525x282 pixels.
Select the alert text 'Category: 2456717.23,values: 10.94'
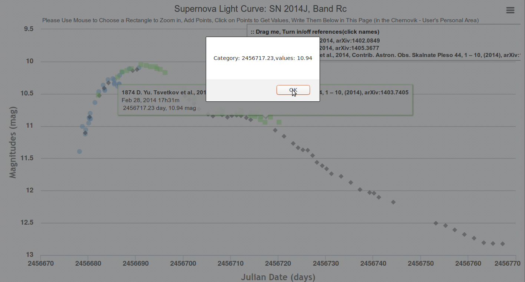coord(263,58)
